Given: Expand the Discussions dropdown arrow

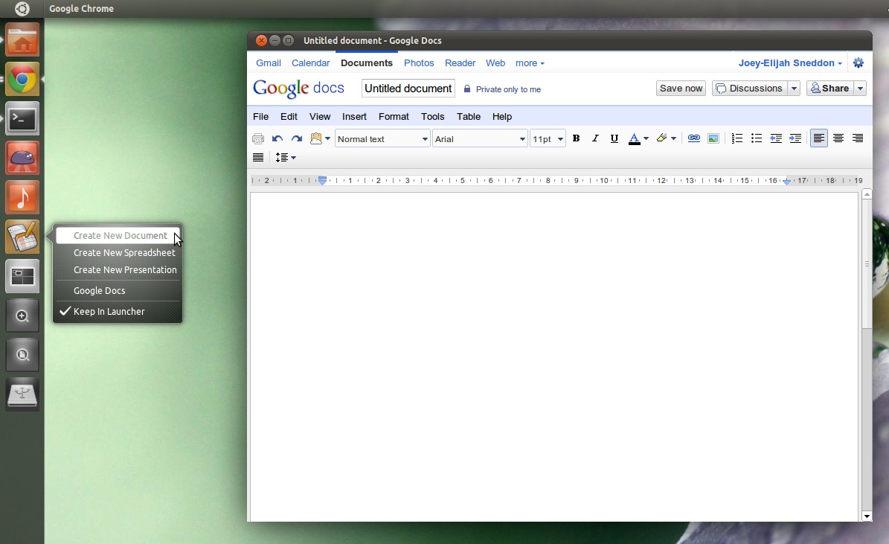Looking at the screenshot, I should click(x=794, y=89).
